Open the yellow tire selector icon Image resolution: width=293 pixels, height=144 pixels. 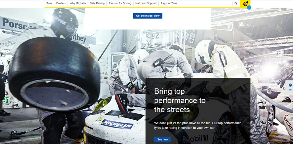[x=245, y=4]
